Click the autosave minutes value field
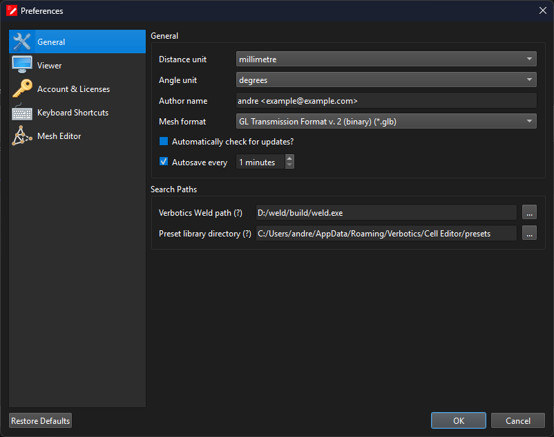This screenshot has height=437, width=554. [x=260, y=162]
